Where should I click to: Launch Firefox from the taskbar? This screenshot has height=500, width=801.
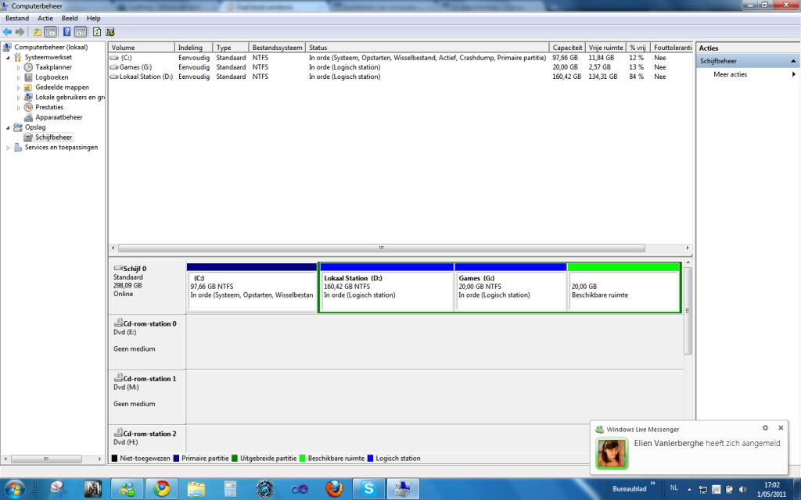[334, 489]
